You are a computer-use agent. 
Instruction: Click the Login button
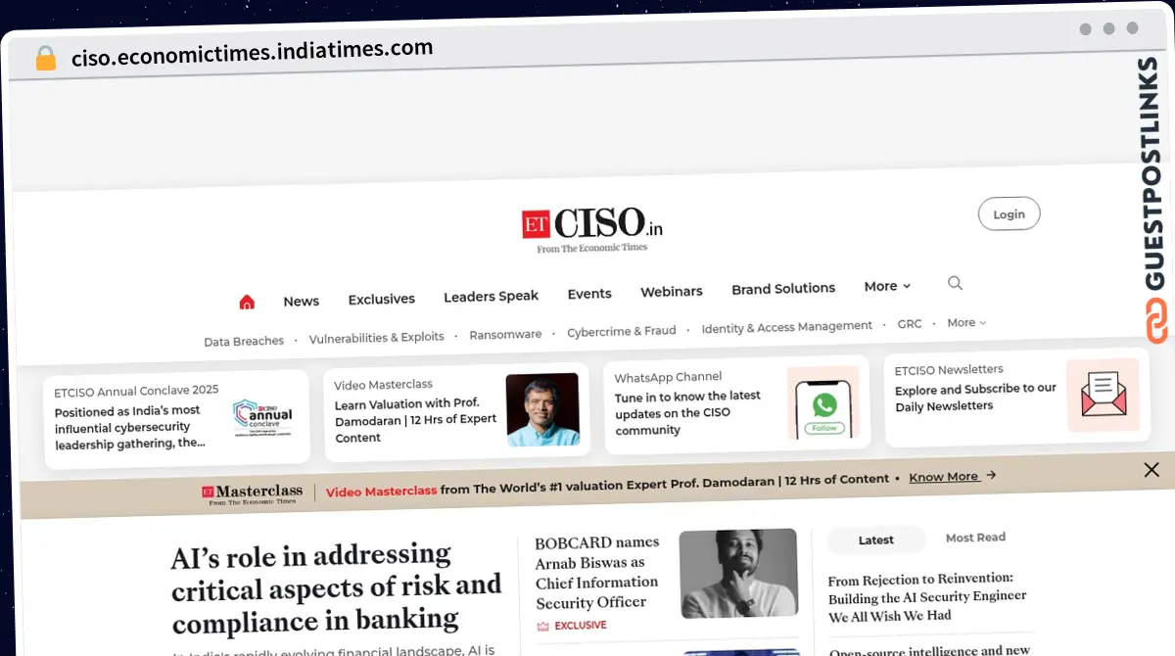[x=1009, y=213]
